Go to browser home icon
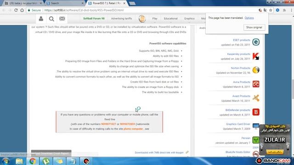294x165 pixels. tap(22, 10)
